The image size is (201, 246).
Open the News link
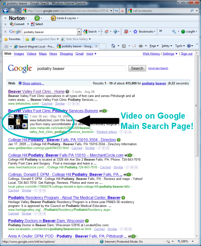53,54
